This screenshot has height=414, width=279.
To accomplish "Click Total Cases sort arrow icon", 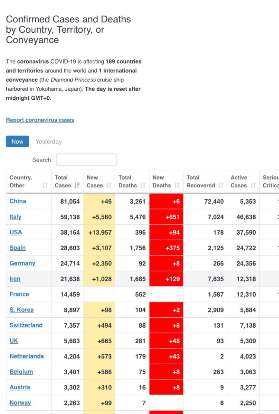I will click(77, 185).
